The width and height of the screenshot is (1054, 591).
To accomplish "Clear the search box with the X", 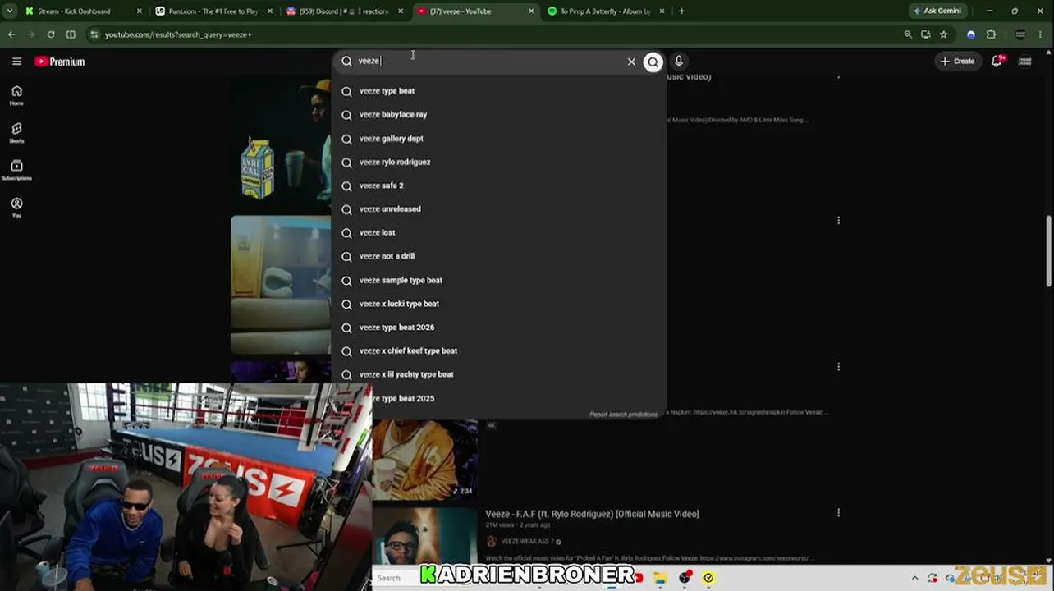I will pos(631,62).
